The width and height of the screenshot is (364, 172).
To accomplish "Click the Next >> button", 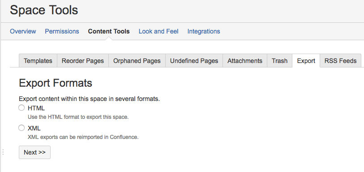I will (34, 152).
